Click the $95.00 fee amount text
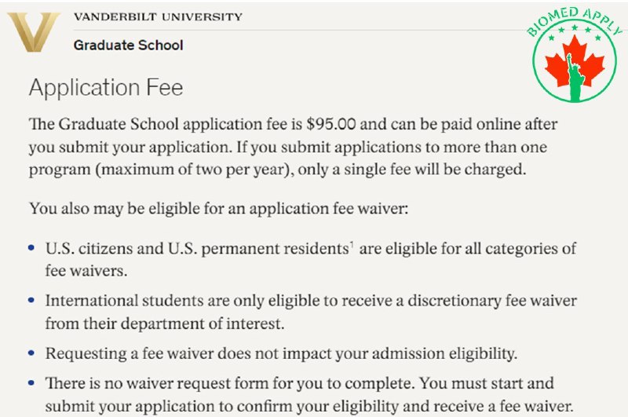This screenshot has width=628, height=417. (x=330, y=124)
